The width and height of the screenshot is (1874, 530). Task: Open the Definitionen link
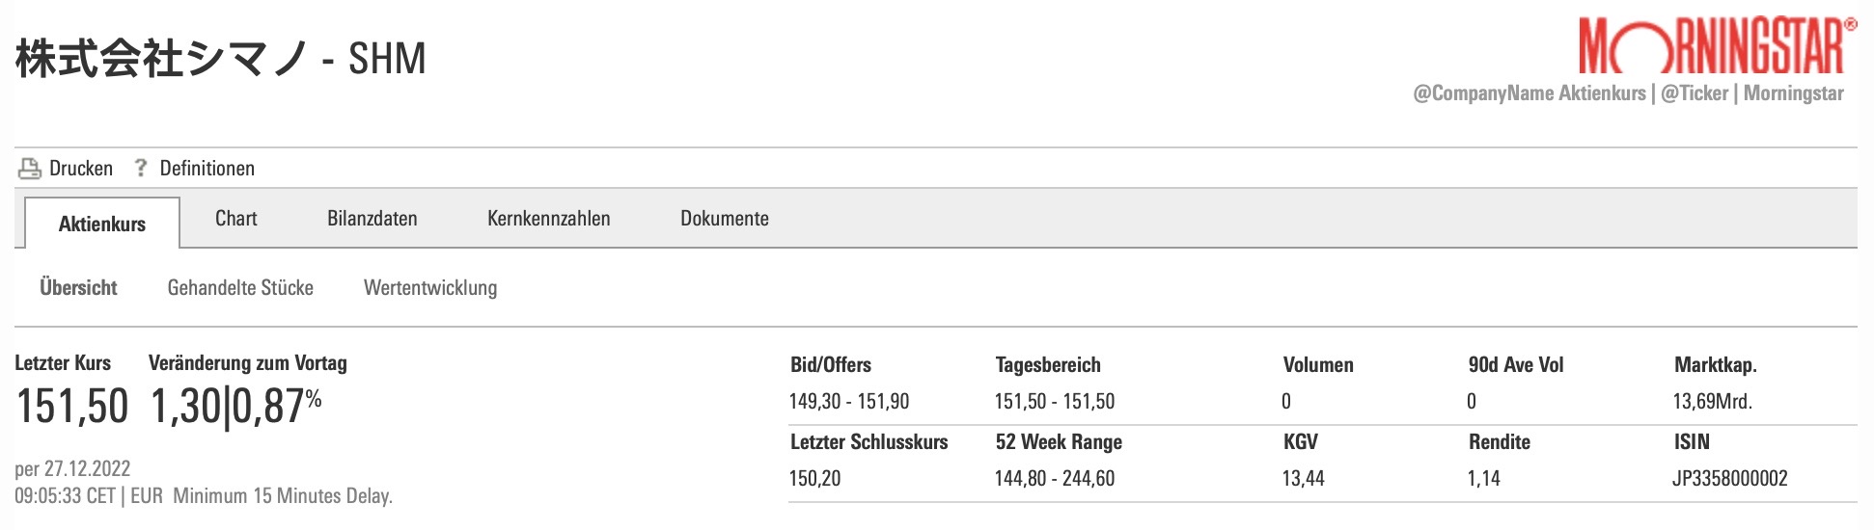(x=207, y=169)
